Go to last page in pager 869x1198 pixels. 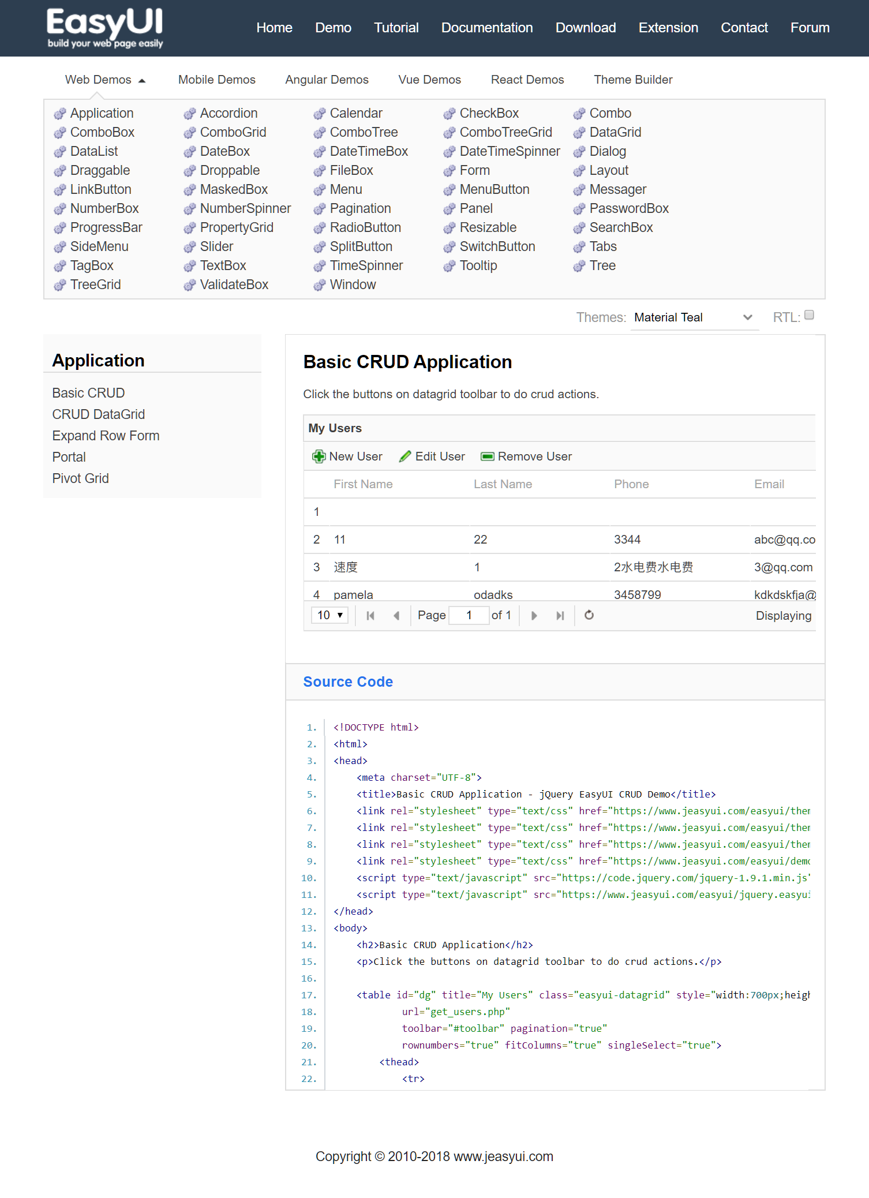pyautogui.click(x=560, y=616)
